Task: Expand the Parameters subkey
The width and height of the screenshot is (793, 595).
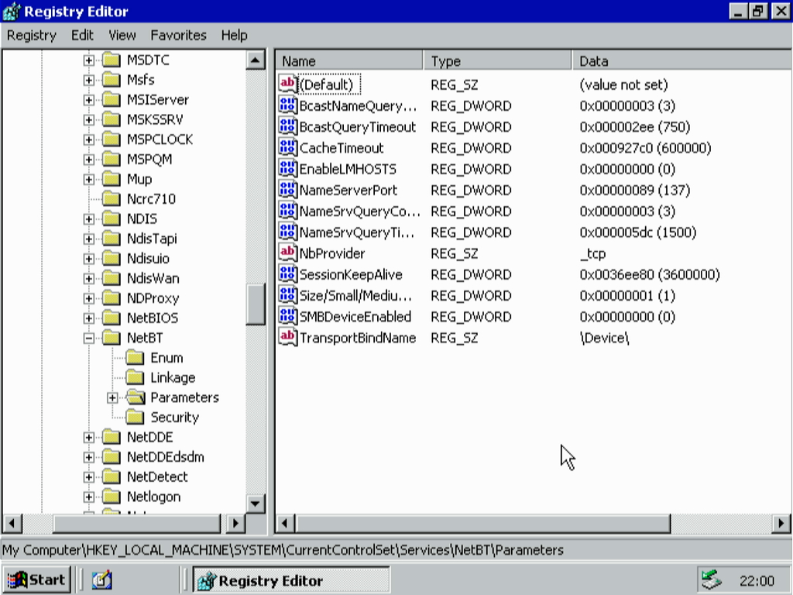Action: click(112, 397)
